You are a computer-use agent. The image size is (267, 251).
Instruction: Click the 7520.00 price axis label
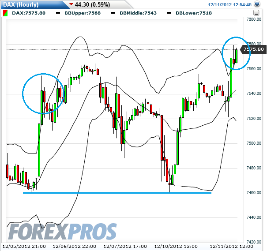[254, 118]
